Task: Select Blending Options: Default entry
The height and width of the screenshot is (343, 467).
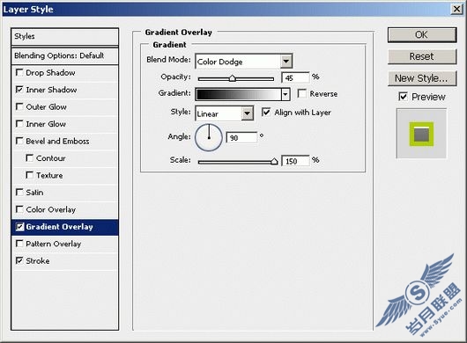Action: click(64, 55)
